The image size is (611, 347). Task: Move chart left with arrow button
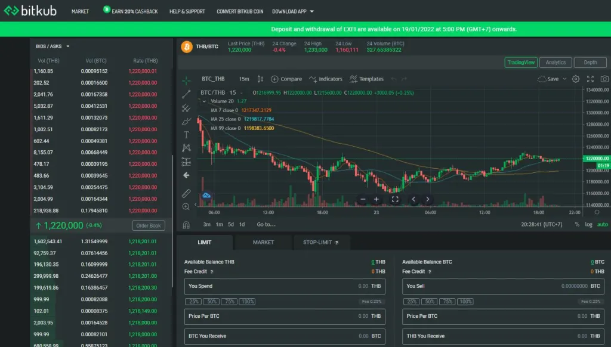(413, 199)
